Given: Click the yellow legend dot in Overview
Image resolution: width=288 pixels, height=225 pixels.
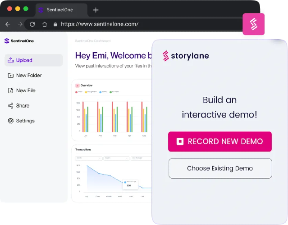Looking at the screenshot, I should point(86,92).
